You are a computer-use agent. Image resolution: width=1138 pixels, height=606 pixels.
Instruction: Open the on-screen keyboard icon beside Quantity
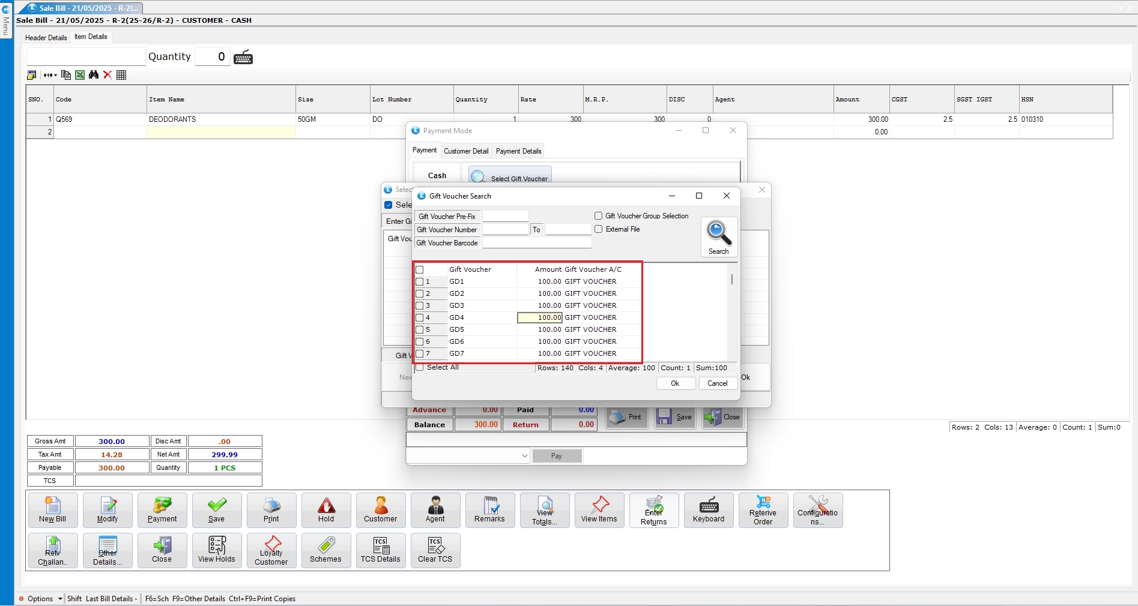243,58
